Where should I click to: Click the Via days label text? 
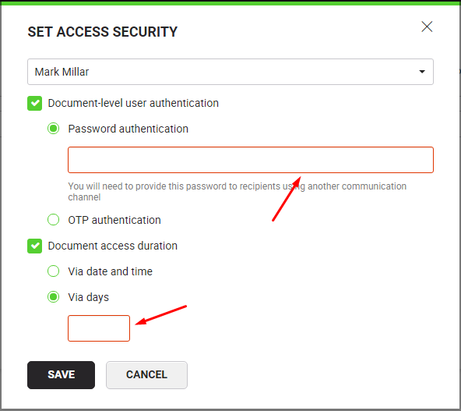(x=89, y=297)
